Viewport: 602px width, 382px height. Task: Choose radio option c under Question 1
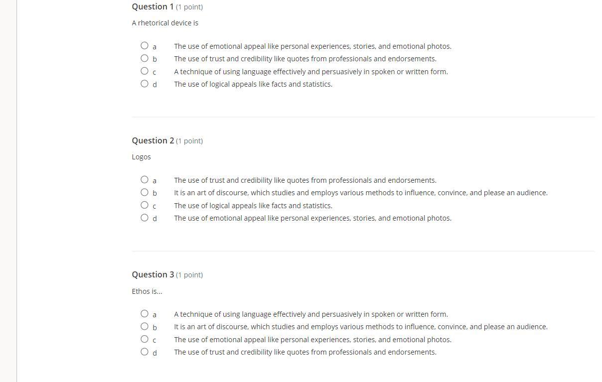point(145,71)
